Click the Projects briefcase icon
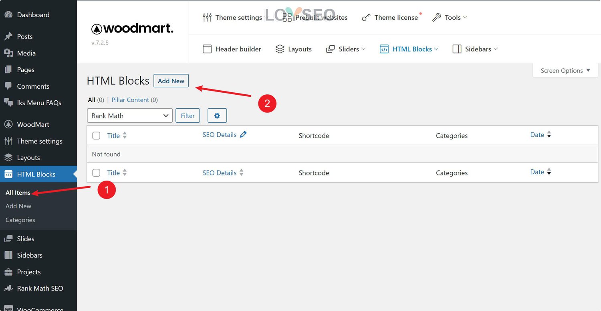Screen dimensions: 601x311 tap(8, 272)
